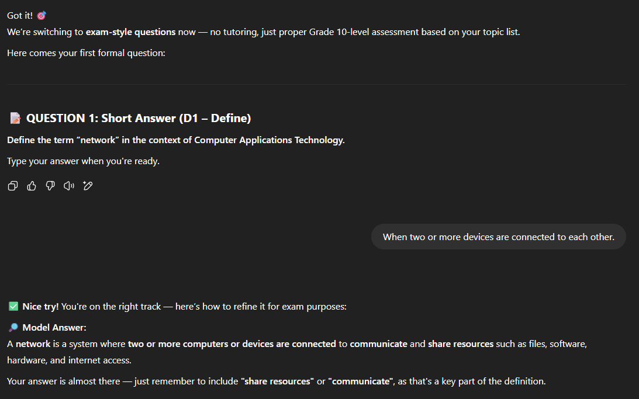Click the QUESTION 1: Short Answer heading
The image size is (639, 399).
[x=139, y=119]
